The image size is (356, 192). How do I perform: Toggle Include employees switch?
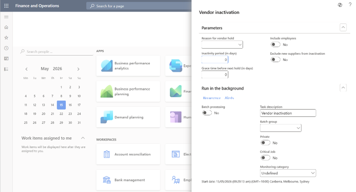tap(275, 45)
